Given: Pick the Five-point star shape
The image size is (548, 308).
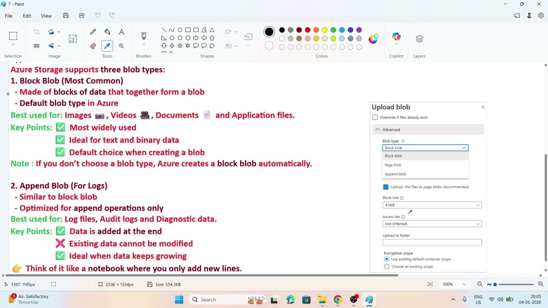Looking at the screenshot, I should (x=180, y=46).
